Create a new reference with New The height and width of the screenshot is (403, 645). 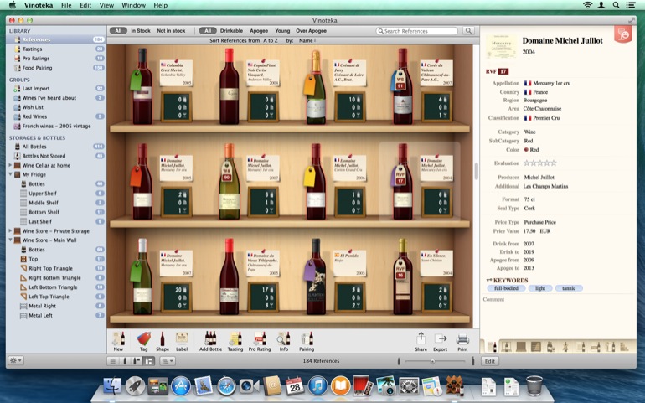pyautogui.click(x=118, y=342)
